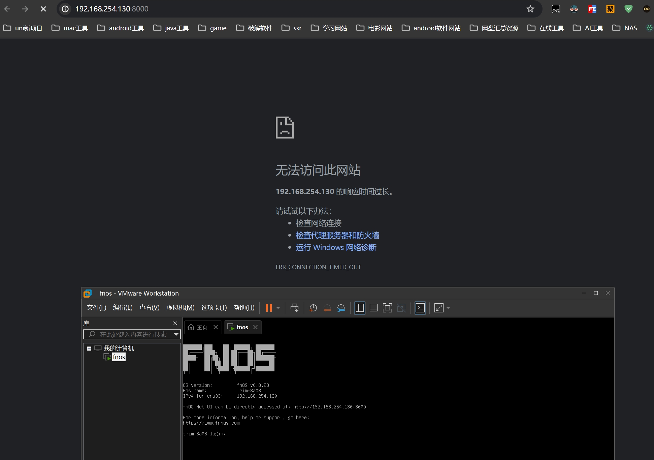Click the address bar URL text
The width and height of the screenshot is (654, 460).
click(112, 9)
